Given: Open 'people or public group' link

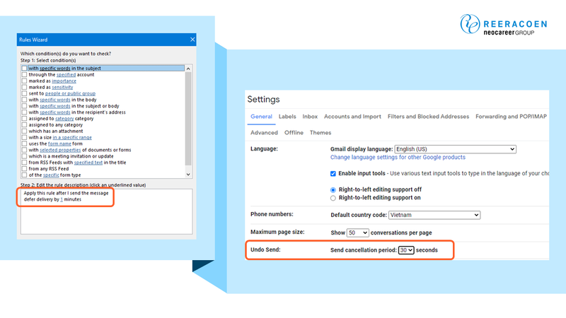Looking at the screenshot, I should [70, 93].
